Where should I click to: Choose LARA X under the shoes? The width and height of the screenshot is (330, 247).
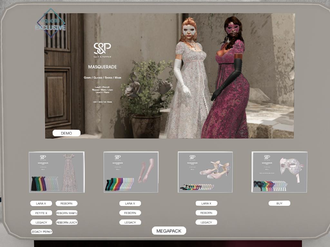[x=206, y=204]
